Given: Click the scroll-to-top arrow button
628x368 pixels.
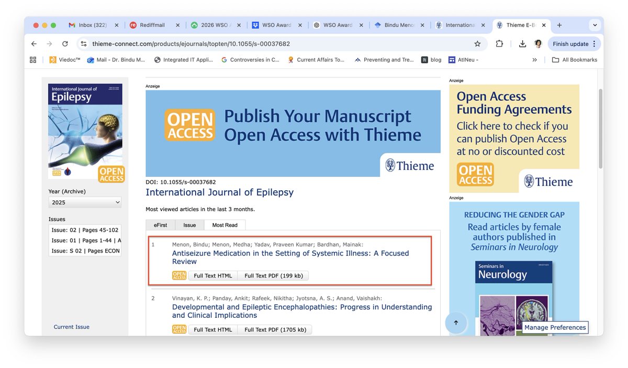Looking at the screenshot, I should tap(456, 323).
